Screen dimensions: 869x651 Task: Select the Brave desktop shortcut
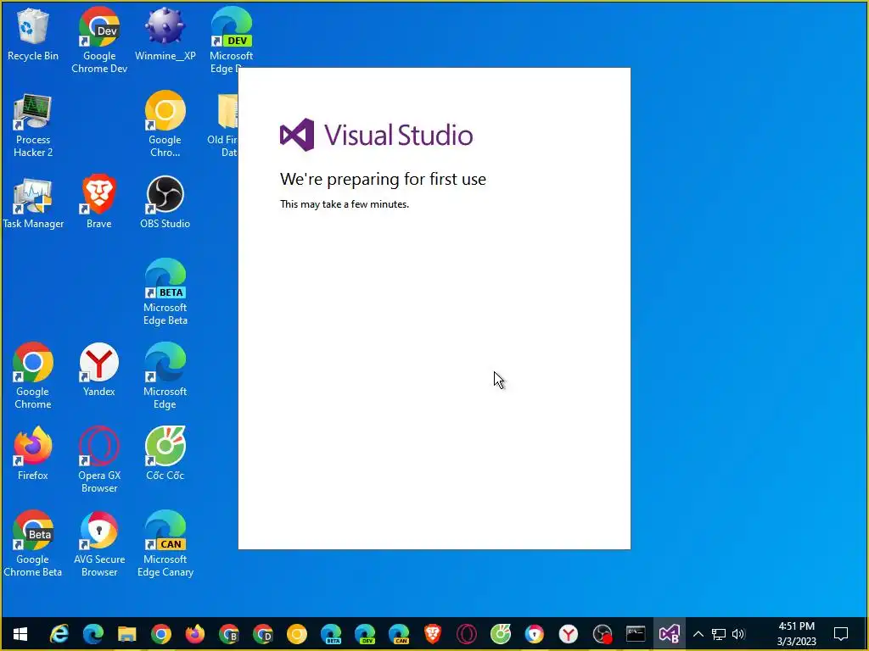coord(98,203)
